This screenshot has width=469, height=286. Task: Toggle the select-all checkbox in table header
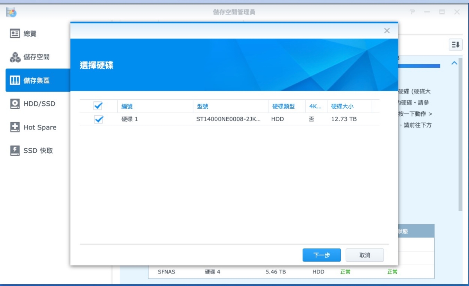coord(98,106)
